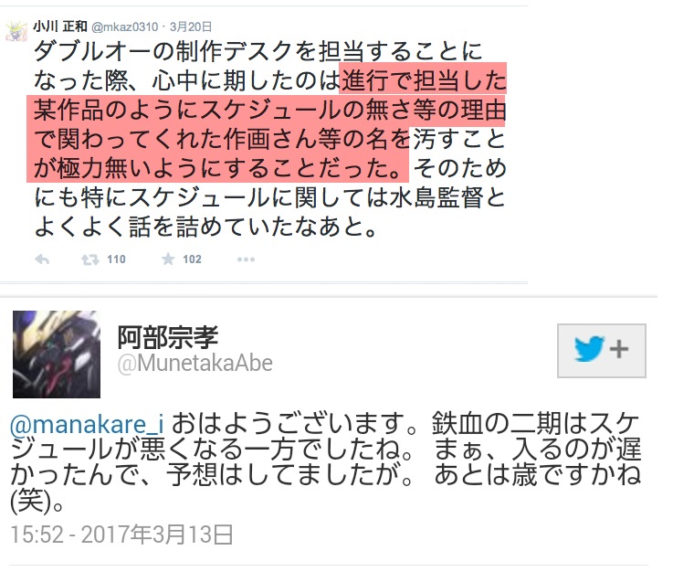Click the plus sign on follow button

pyautogui.click(x=619, y=349)
